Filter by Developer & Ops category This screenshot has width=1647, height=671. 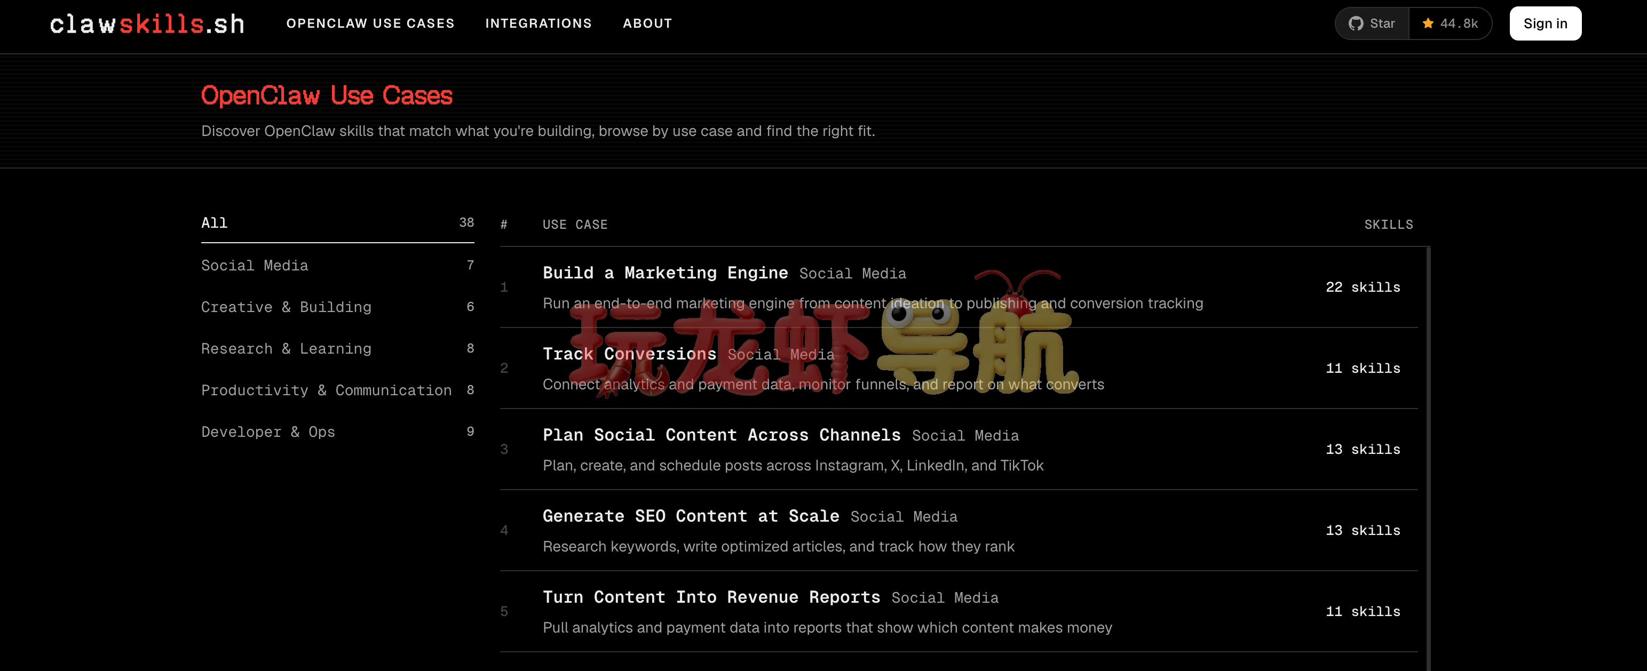tap(338, 432)
